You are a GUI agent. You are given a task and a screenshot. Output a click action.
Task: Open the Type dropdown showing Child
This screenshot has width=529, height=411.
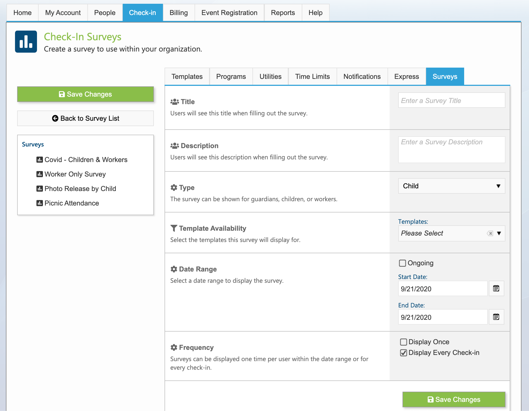(452, 186)
